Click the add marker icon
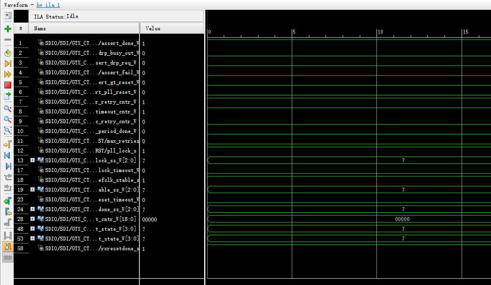 click(x=8, y=201)
